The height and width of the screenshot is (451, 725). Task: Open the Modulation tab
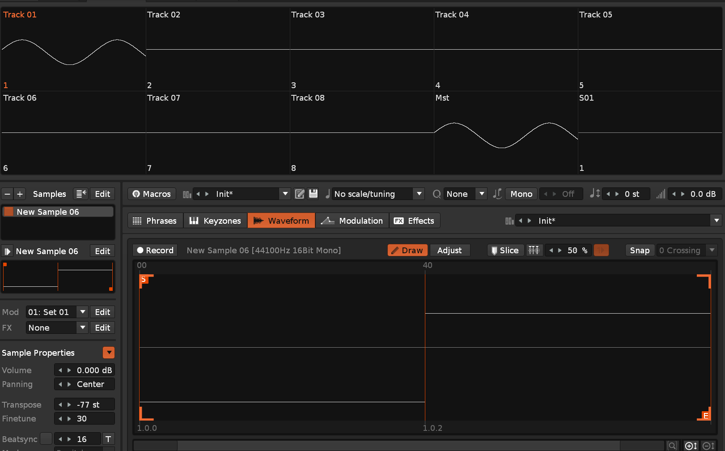(352, 221)
